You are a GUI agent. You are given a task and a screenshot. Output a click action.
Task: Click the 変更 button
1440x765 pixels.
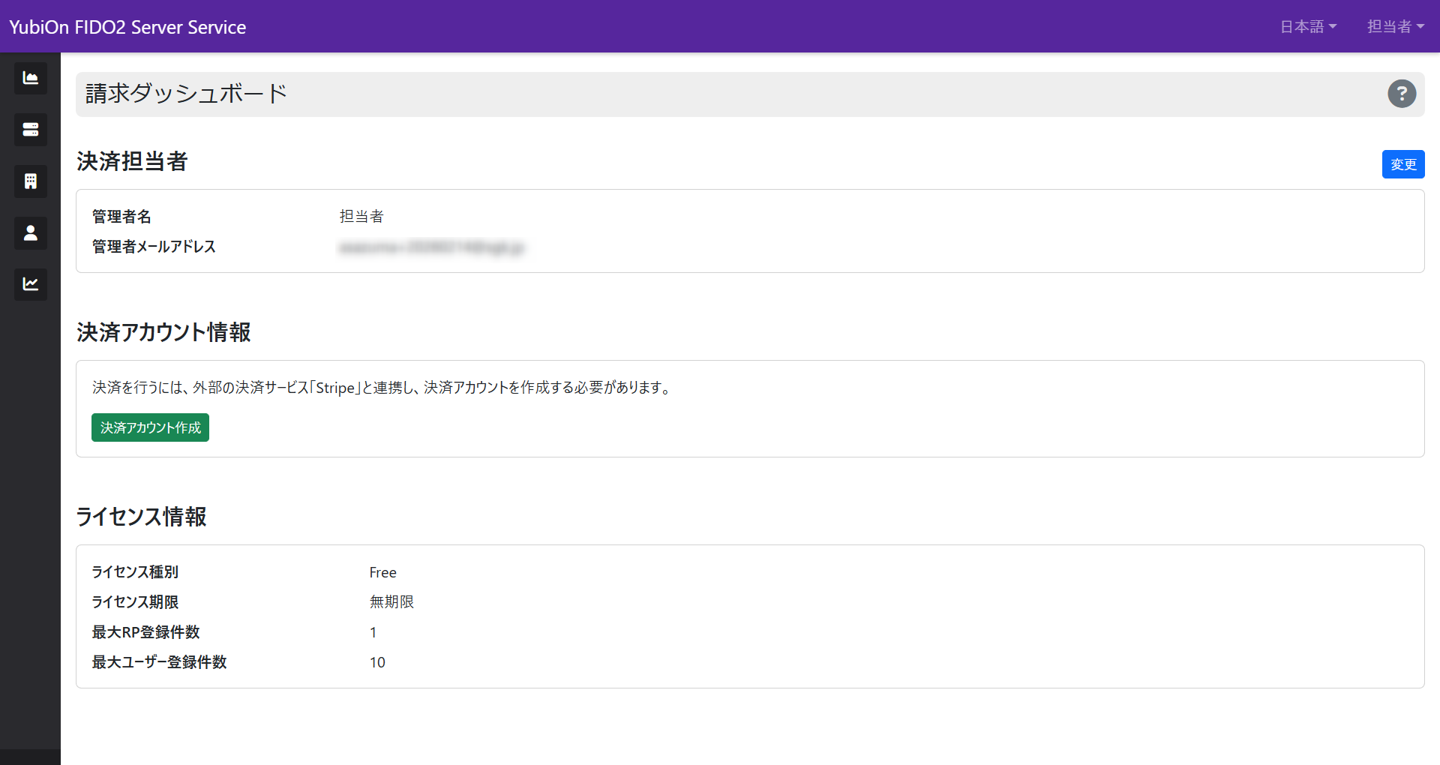click(1402, 164)
